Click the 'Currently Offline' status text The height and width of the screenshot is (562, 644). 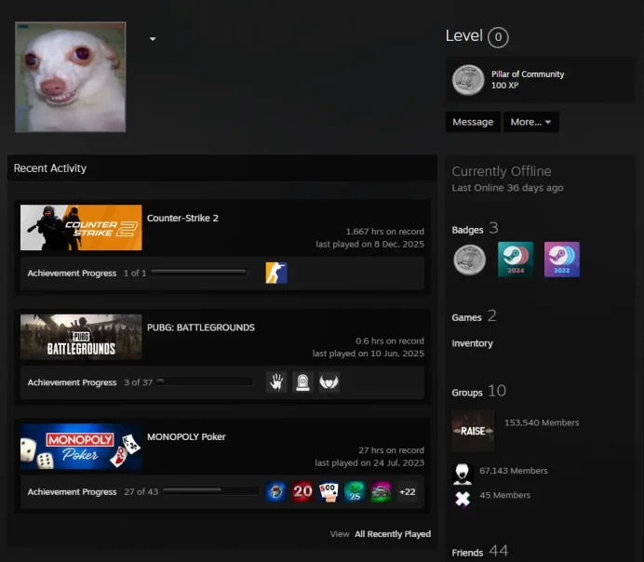tap(502, 171)
